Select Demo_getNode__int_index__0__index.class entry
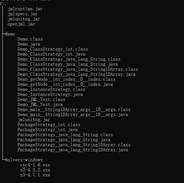Image resolution: width=184 pixels, height=183 pixels. (x=66, y=79)
